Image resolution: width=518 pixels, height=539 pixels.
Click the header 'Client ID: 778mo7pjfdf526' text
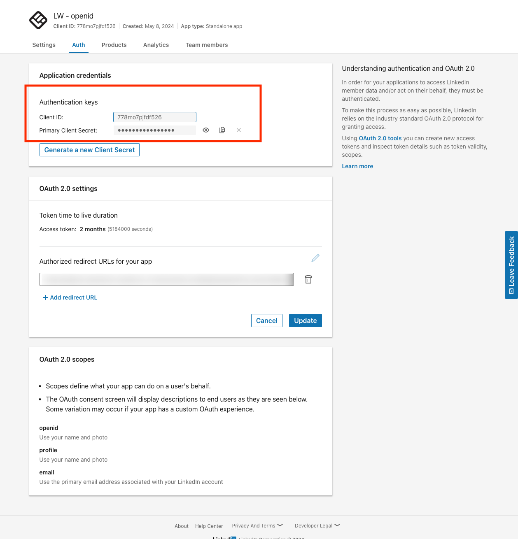click(84, 26)
